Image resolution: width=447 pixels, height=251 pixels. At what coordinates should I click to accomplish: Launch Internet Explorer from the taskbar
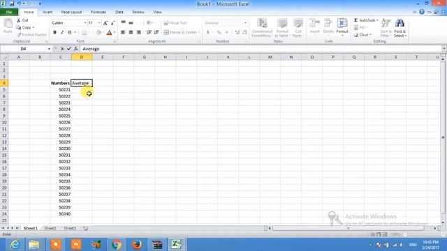coord(15,245)
